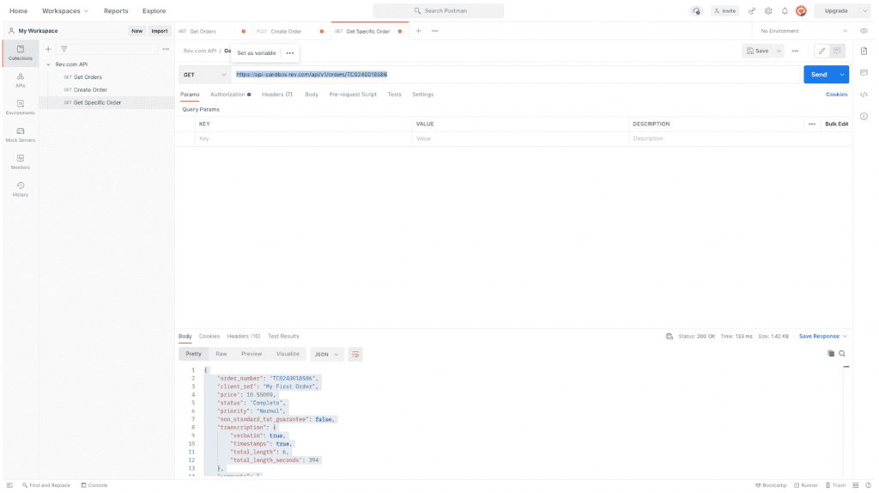The height and width of the screenshot is (493, 879).
Task: Open the collections sidebar more options menu
Action: (x=166, y=49)
